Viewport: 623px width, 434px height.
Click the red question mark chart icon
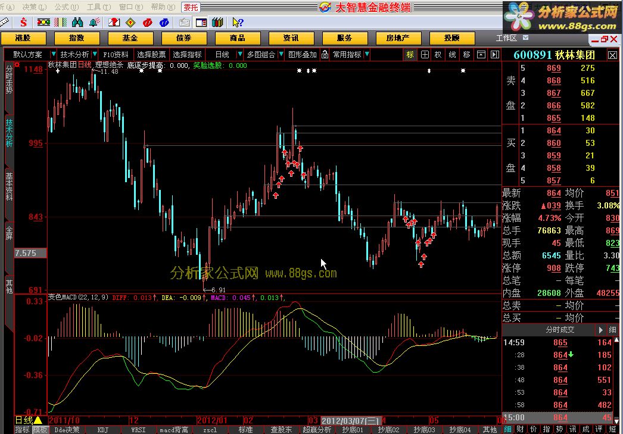114,22
